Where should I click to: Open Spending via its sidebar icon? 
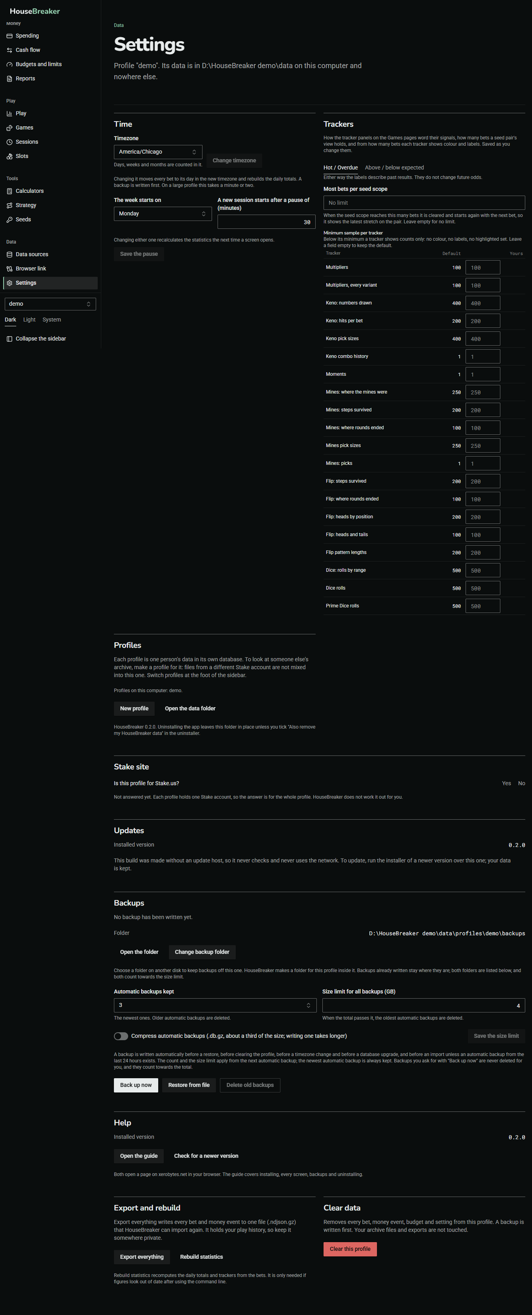point(9,36)
